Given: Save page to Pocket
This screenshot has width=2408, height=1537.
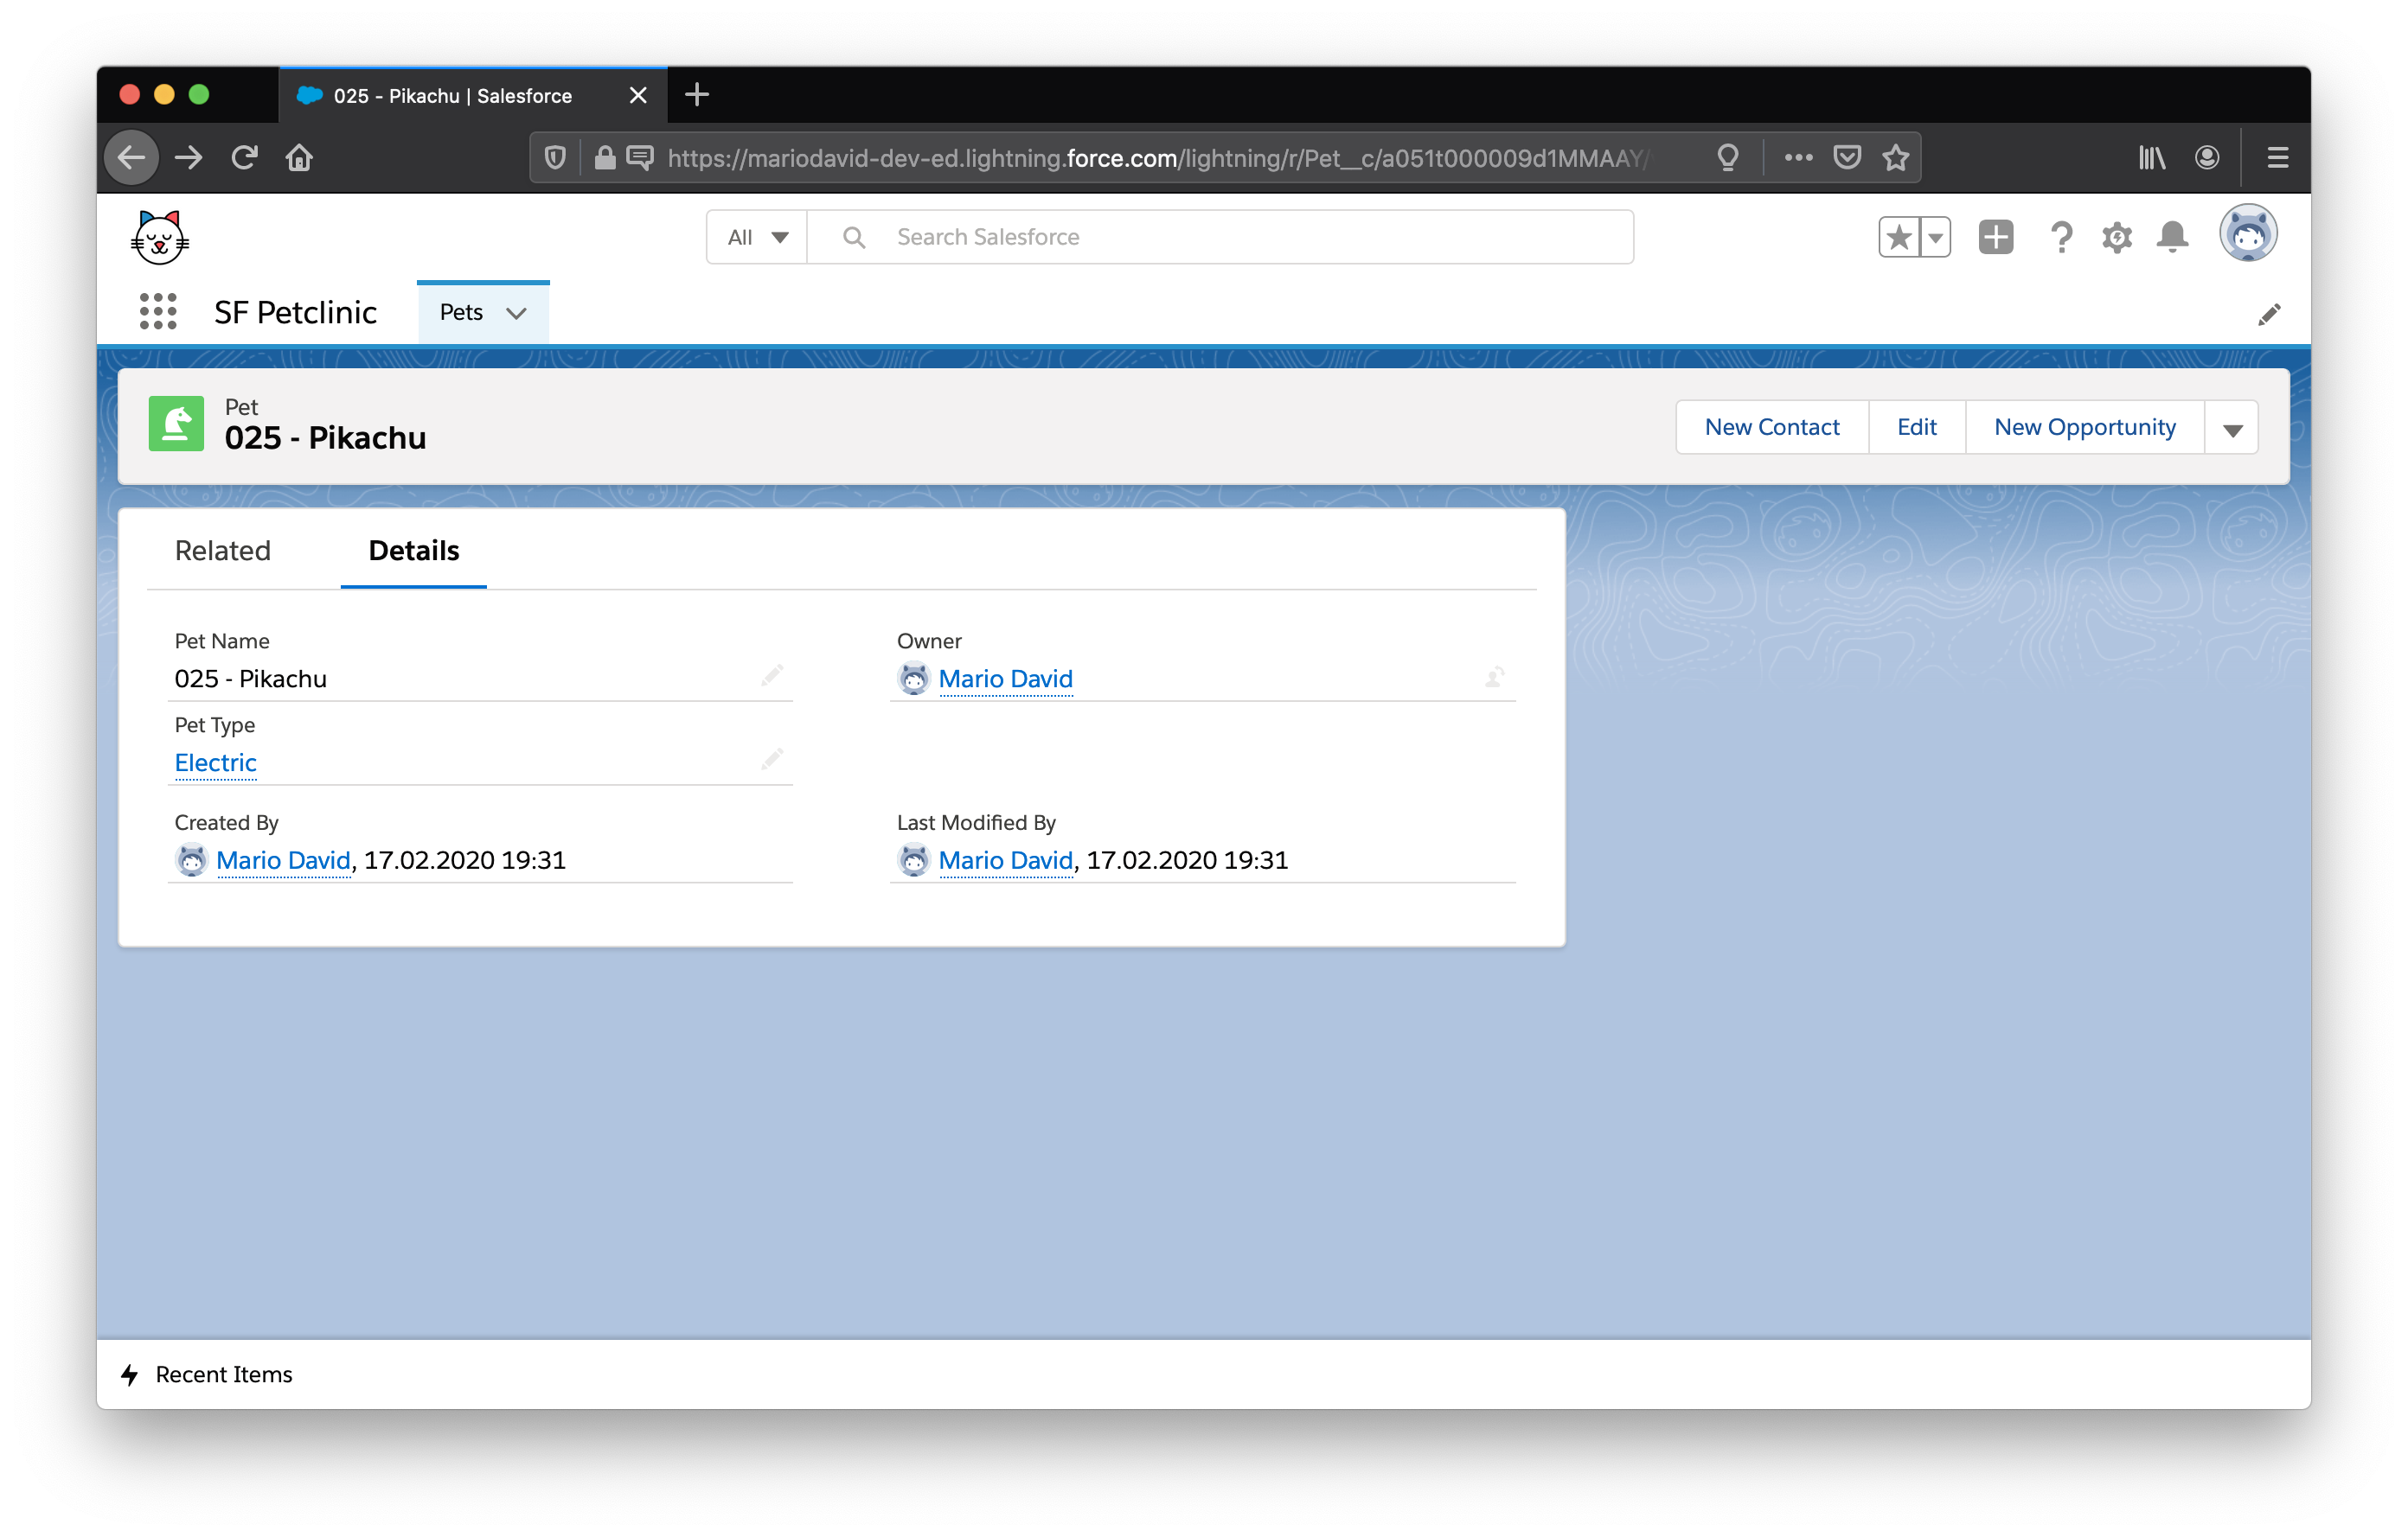Looking at the screenshot, I should pos(1846,156).
